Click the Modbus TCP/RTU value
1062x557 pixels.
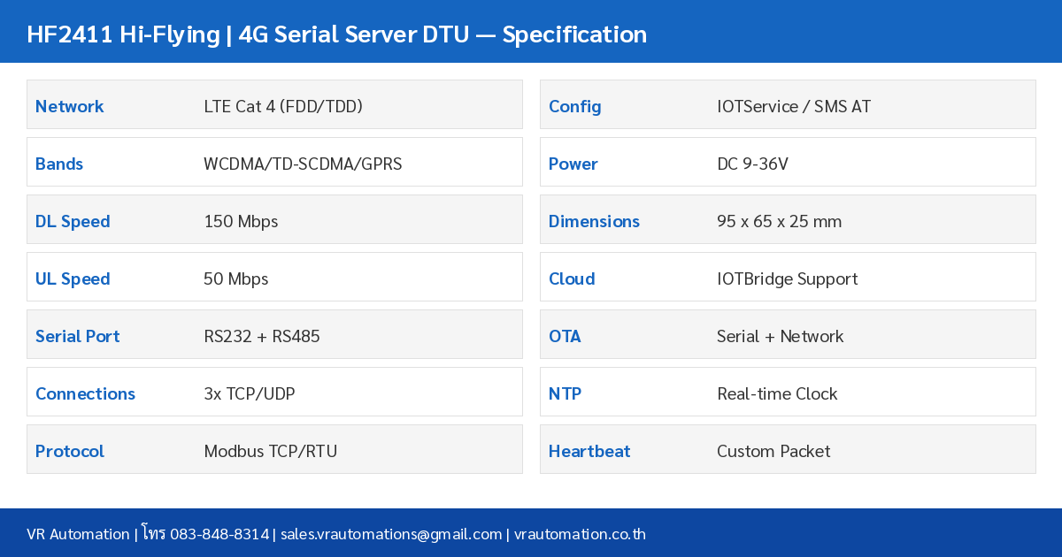pyautogui.click(x=270, y=451)
